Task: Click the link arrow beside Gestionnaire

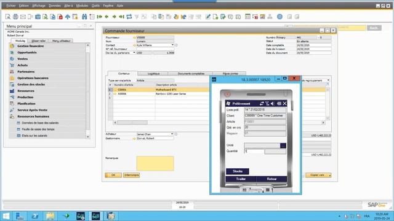Action: pos(134,138)
